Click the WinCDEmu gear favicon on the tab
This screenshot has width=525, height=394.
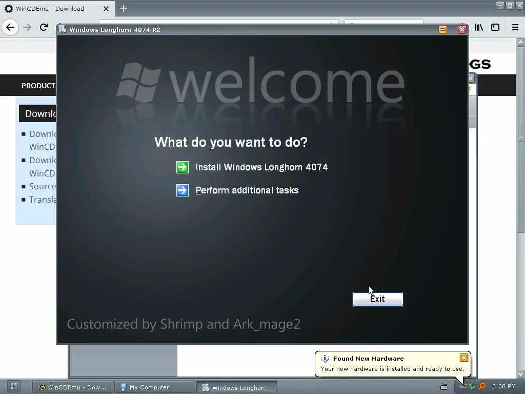9,9
